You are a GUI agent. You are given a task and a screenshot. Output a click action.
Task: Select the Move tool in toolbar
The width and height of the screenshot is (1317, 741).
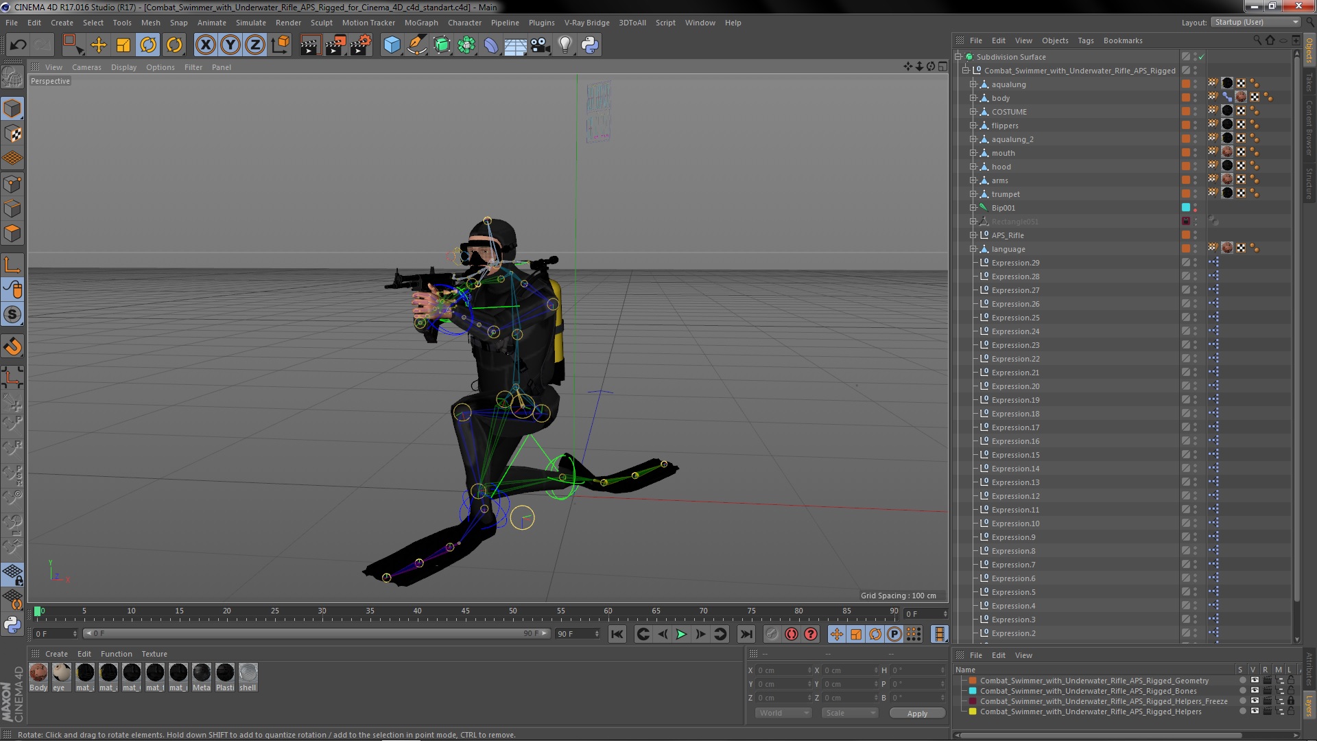(x=99, y=45)
